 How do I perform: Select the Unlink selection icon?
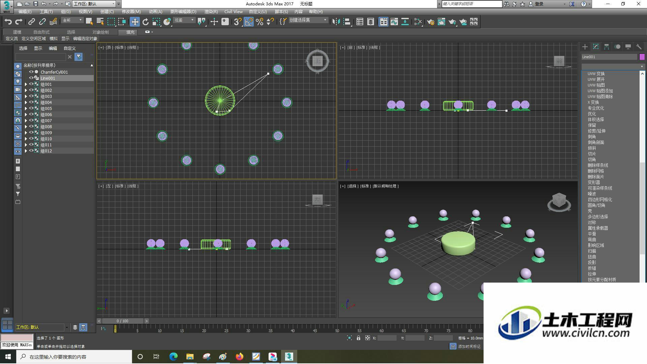42,22
